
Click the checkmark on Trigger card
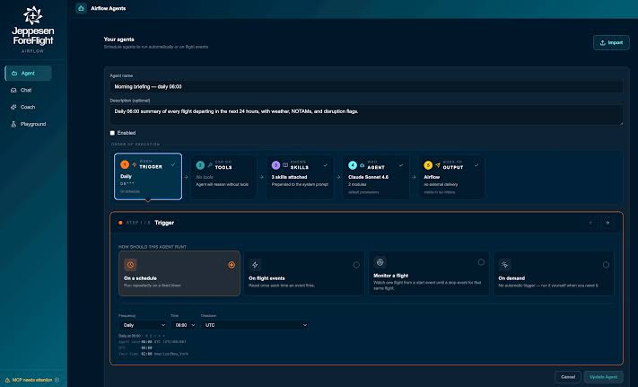pos(173,164)
